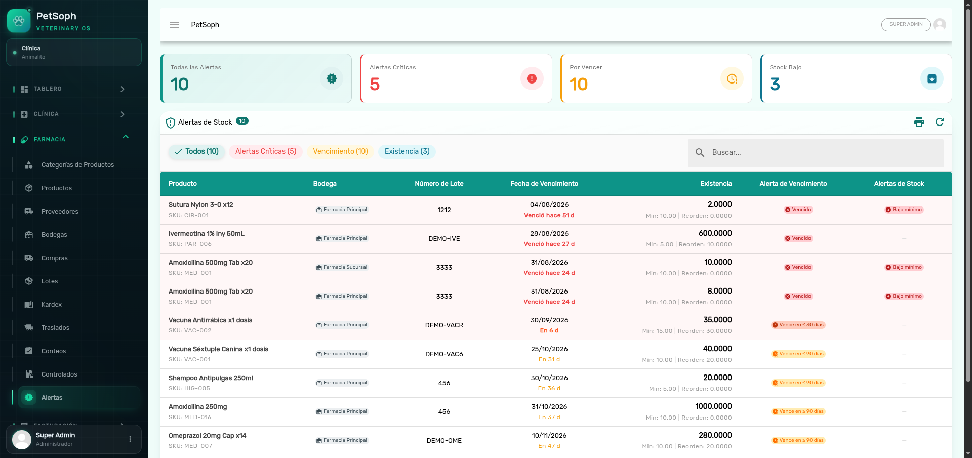
Task: Click the Productos cube icon
Action: click(29, 188)
